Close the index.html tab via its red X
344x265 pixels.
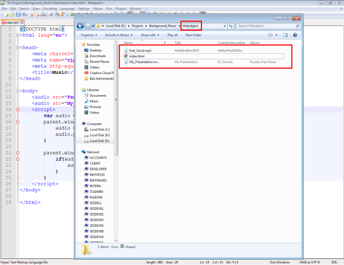(21, 22)
